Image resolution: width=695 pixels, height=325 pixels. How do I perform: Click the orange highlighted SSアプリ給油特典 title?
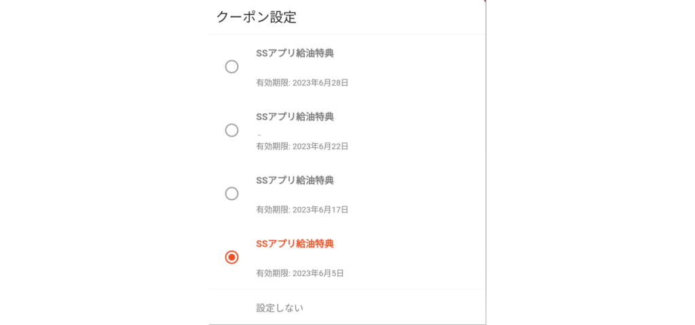pyautogui.click(x=295, y=244)
